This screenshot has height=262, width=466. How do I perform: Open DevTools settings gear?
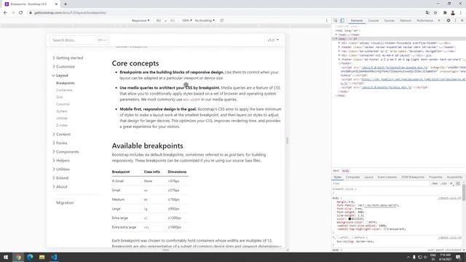pyautogui.click(x=449, y=20)
